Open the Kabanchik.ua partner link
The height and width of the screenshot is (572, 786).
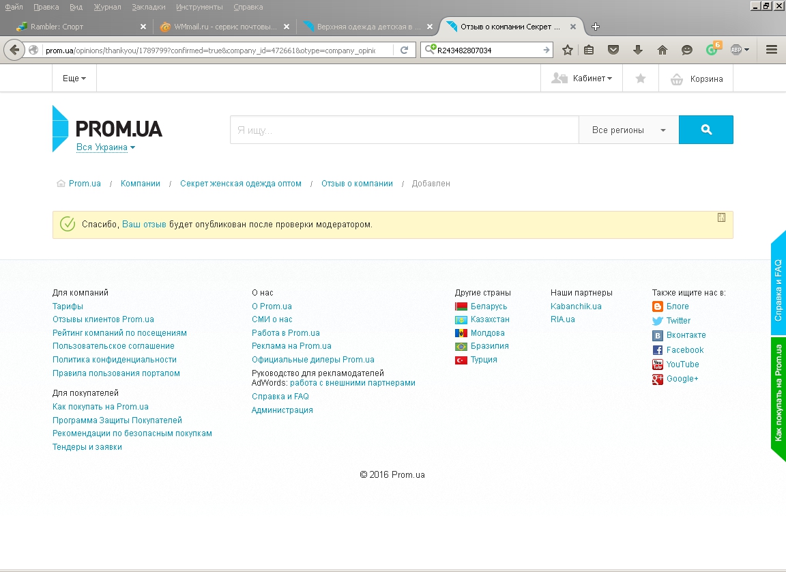[x=576, y=306]
